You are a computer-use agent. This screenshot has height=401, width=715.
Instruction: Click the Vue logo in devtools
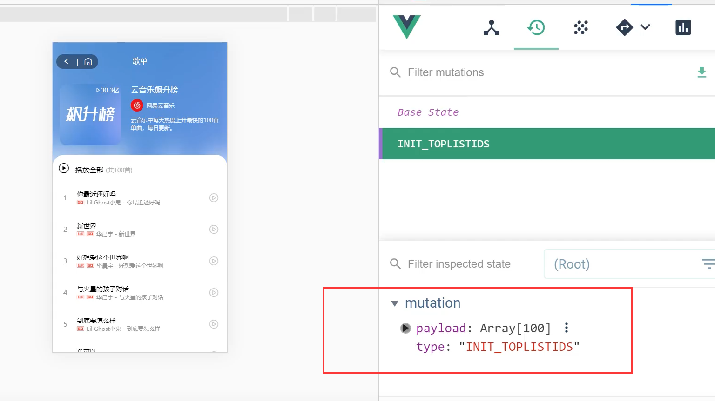point(406,27)
